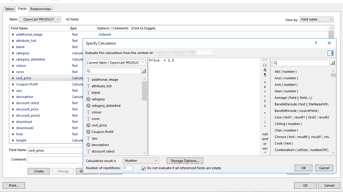Click the Number of repetitions field
Image resolution: width=343 pixels, height=192 pixels.
click(128, 168)
